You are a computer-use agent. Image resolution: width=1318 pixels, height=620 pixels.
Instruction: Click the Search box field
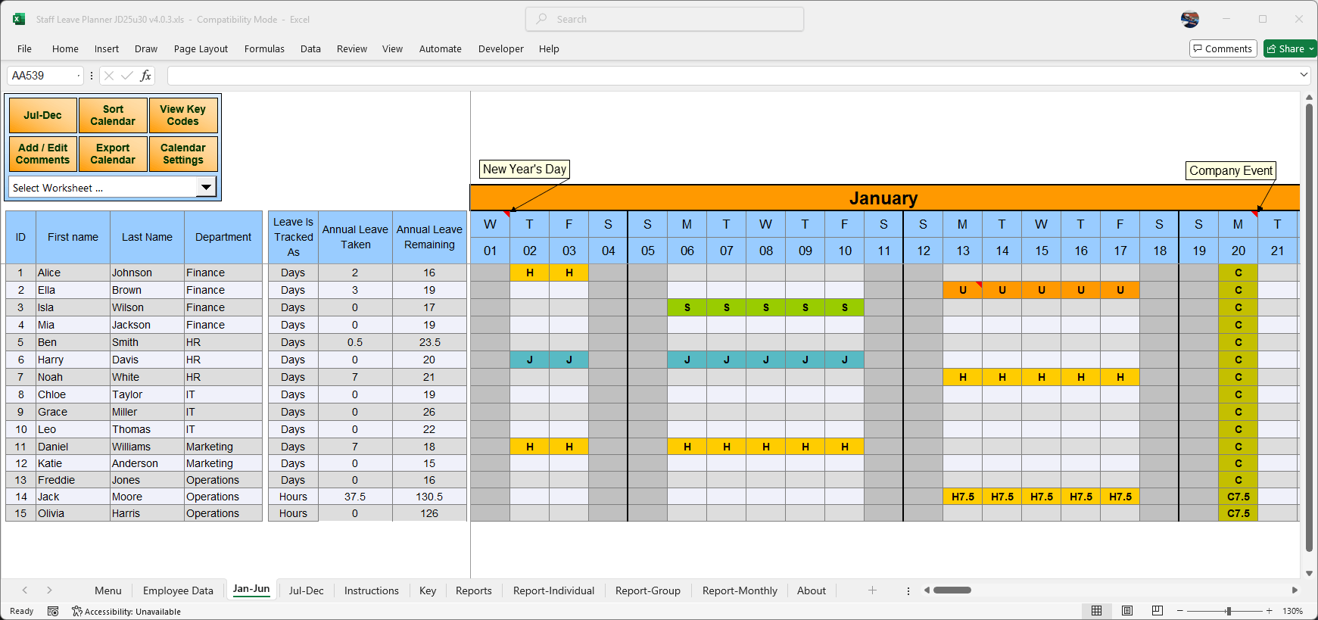(x=665, y=19)
